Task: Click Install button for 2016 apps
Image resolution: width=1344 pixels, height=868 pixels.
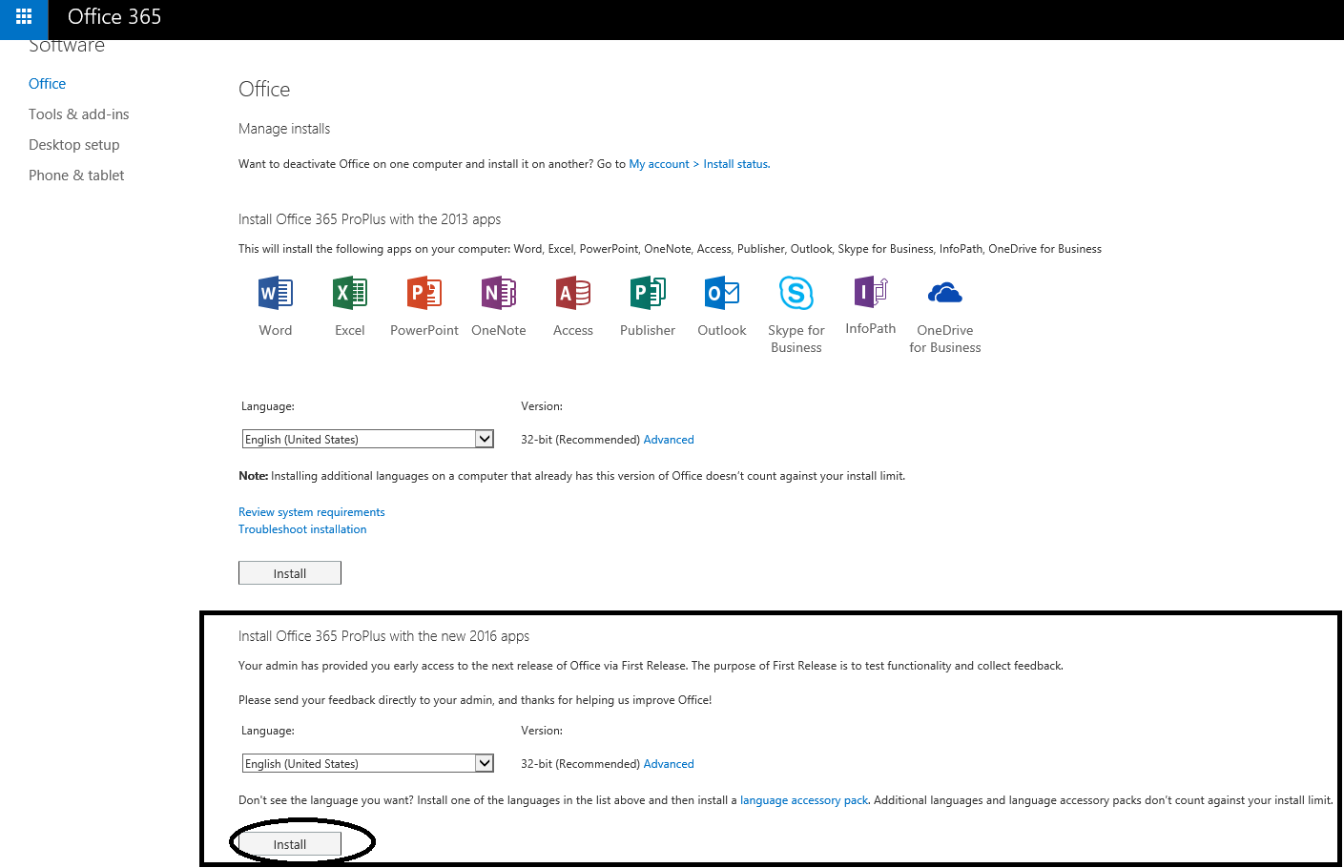Action: tap(290, 844)
